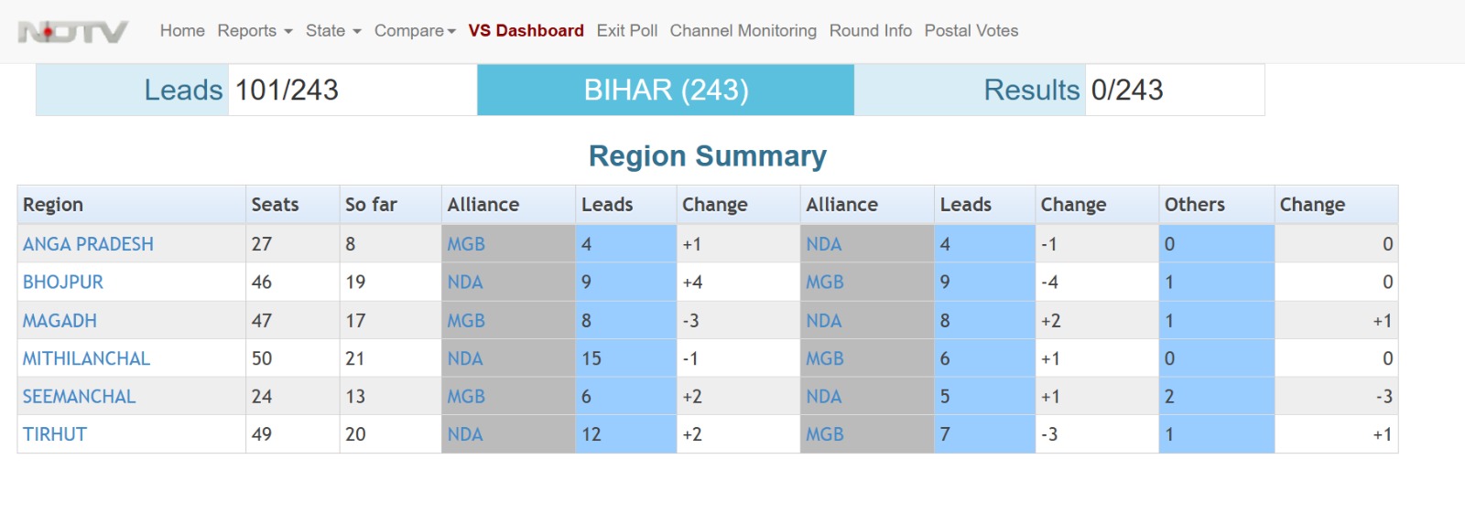
Task: Go to Channel Monitoring
Action: click(x=743, y=31)
